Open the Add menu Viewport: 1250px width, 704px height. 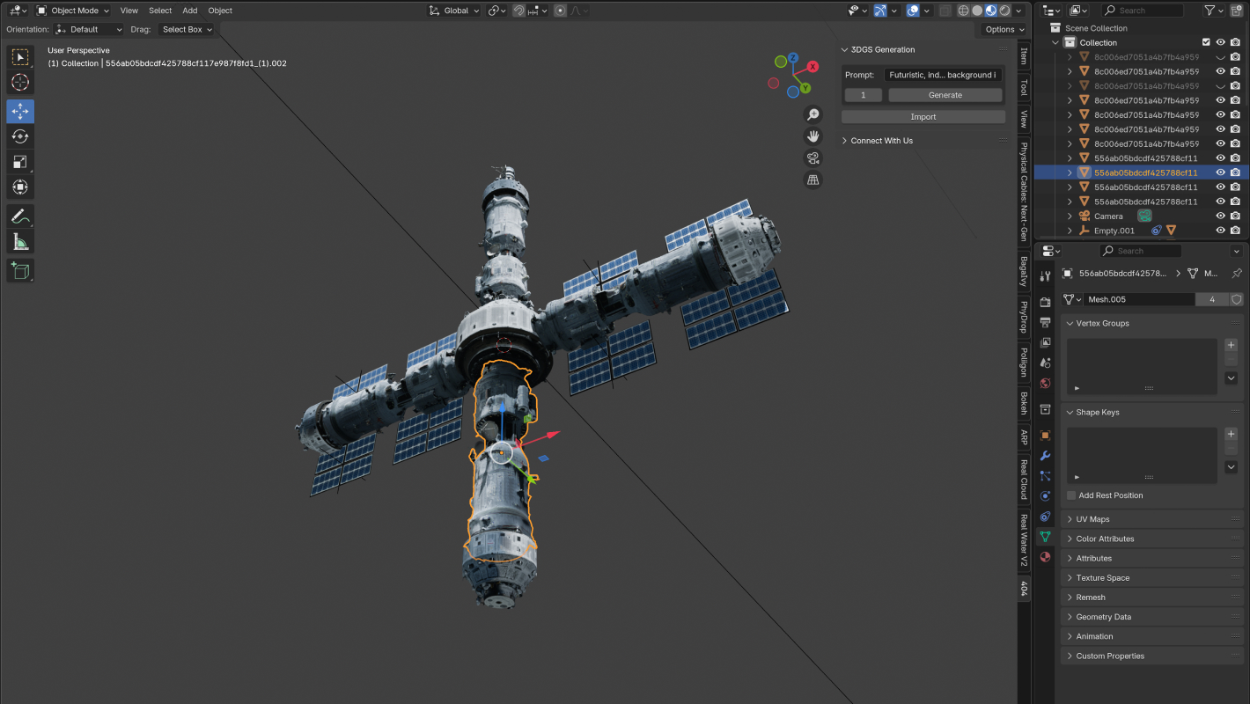pyautogui.click(x=189, y=11)
